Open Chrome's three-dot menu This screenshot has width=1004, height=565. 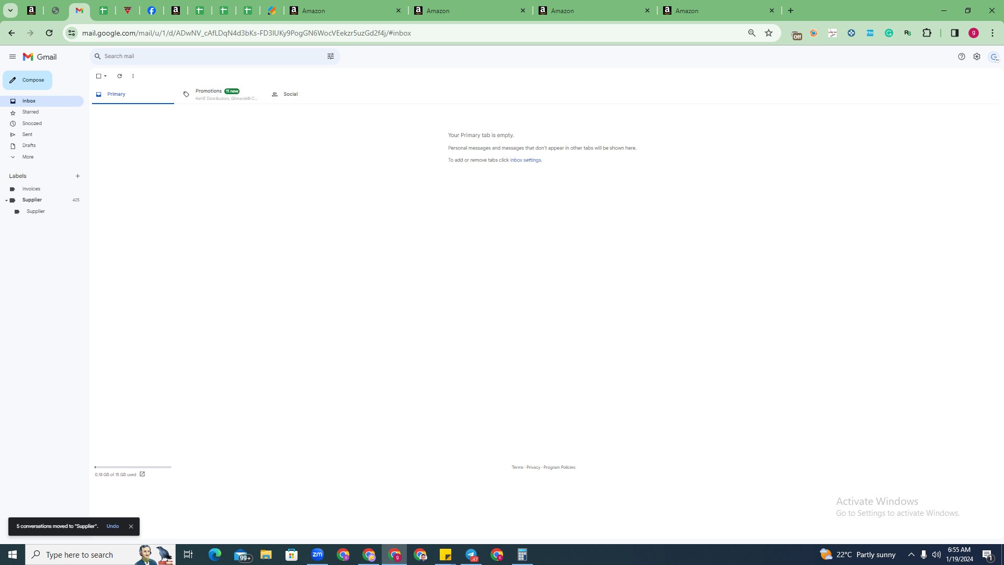click(992, 33)
